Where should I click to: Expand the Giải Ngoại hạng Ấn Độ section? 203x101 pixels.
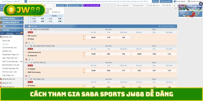[x=12, y=22]
